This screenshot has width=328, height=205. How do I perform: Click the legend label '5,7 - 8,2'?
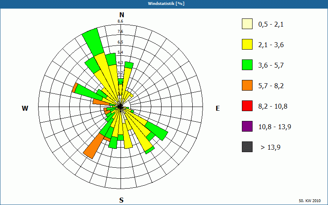pyautogui.click(x=271, y=86)
